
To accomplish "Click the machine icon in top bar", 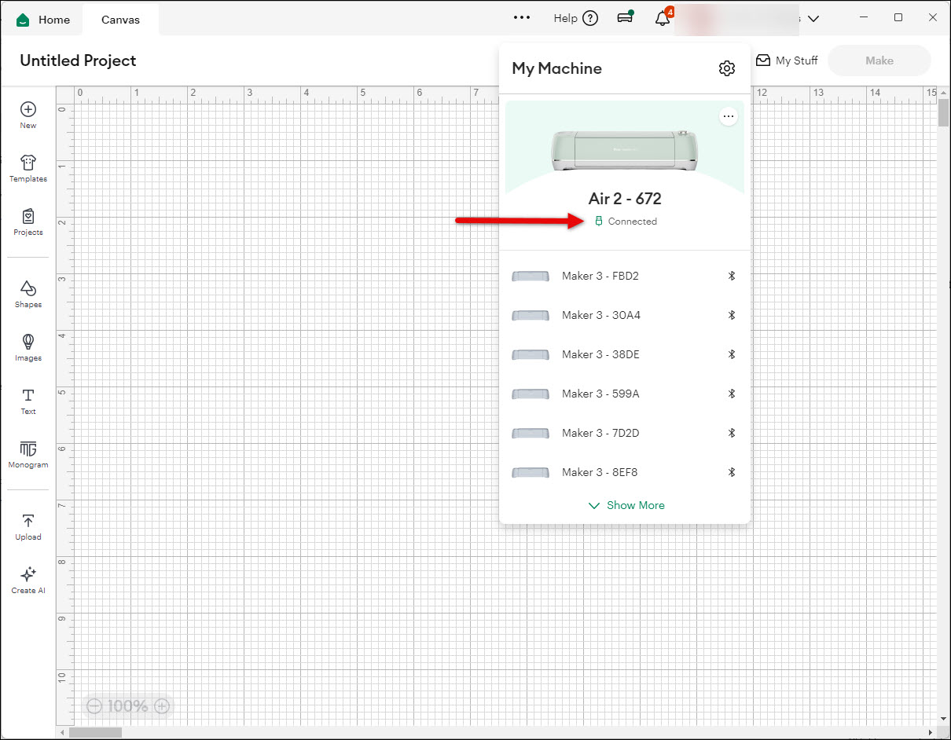I will pos(626,18).
